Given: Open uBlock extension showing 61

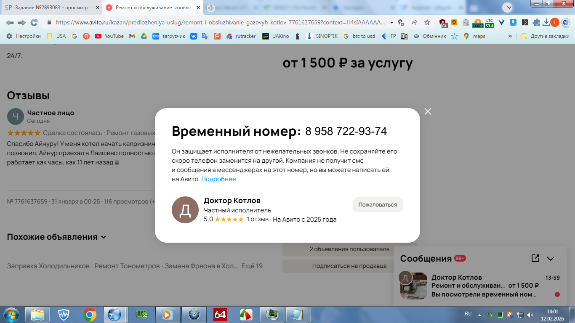Looking at the screenshot, I should click(x=444, y=23).
